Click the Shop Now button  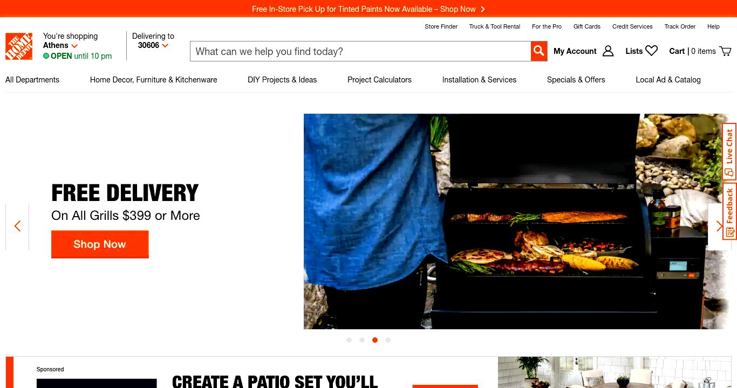(100, 244)
